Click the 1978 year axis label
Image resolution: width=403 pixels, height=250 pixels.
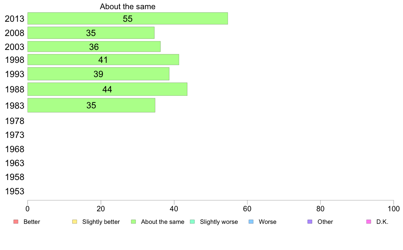(x=15, y=121)
